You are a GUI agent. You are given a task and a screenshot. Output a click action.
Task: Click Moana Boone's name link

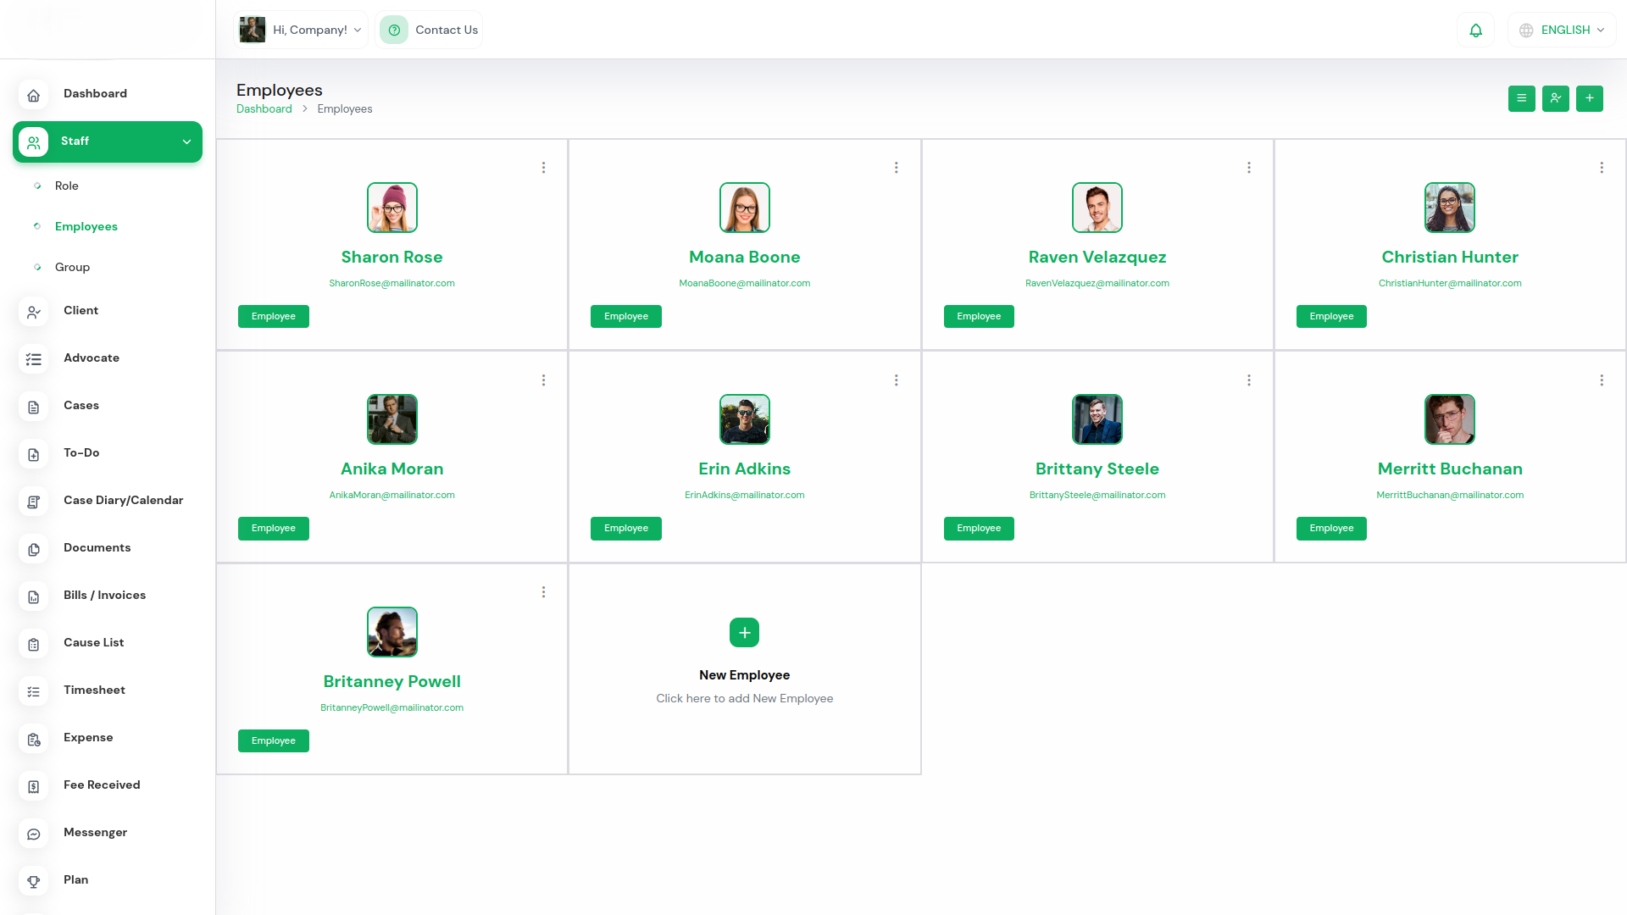[744, 257]
